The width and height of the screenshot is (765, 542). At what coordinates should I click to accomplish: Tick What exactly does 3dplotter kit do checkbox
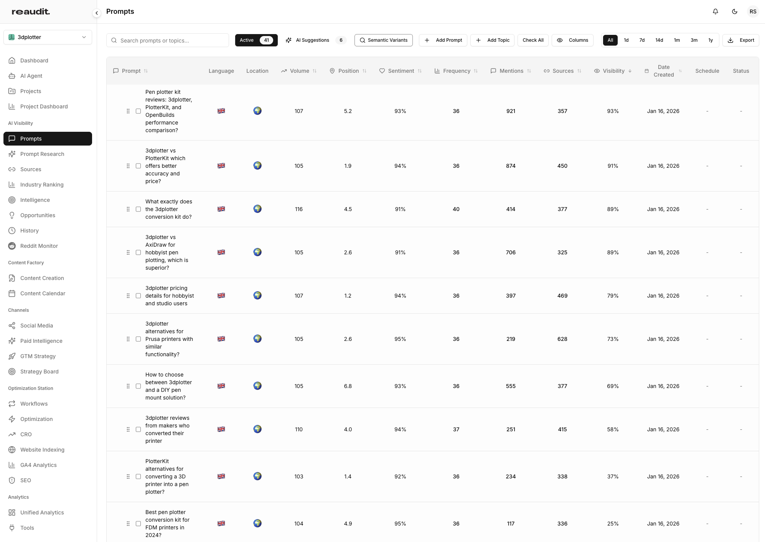tap(138, 209)
